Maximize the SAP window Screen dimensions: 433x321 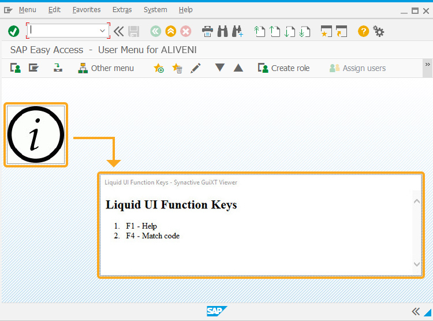click(415, 11)
